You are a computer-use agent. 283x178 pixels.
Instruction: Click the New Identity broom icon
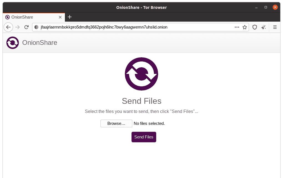pos(263,27)
